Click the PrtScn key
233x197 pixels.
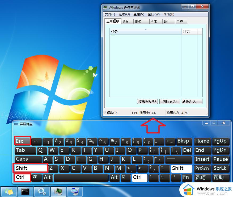click(202, 169)
